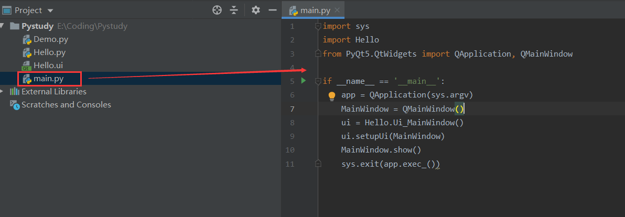
Task: Click the collapse all icon in Project panel
Action: click(234, 10)
